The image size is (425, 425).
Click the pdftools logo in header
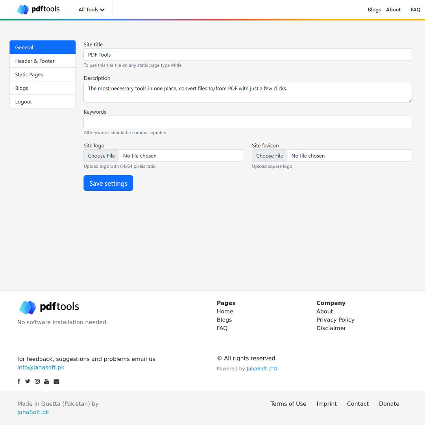[38, 9]
